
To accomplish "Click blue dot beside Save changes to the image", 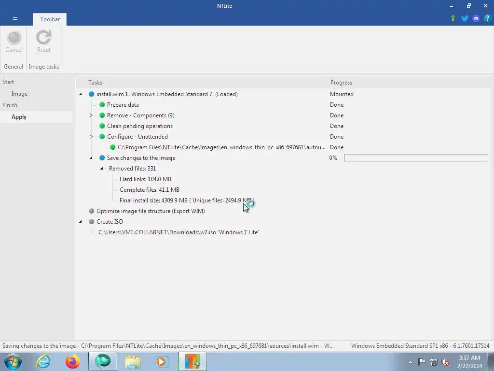I will (x=102, y=158).
